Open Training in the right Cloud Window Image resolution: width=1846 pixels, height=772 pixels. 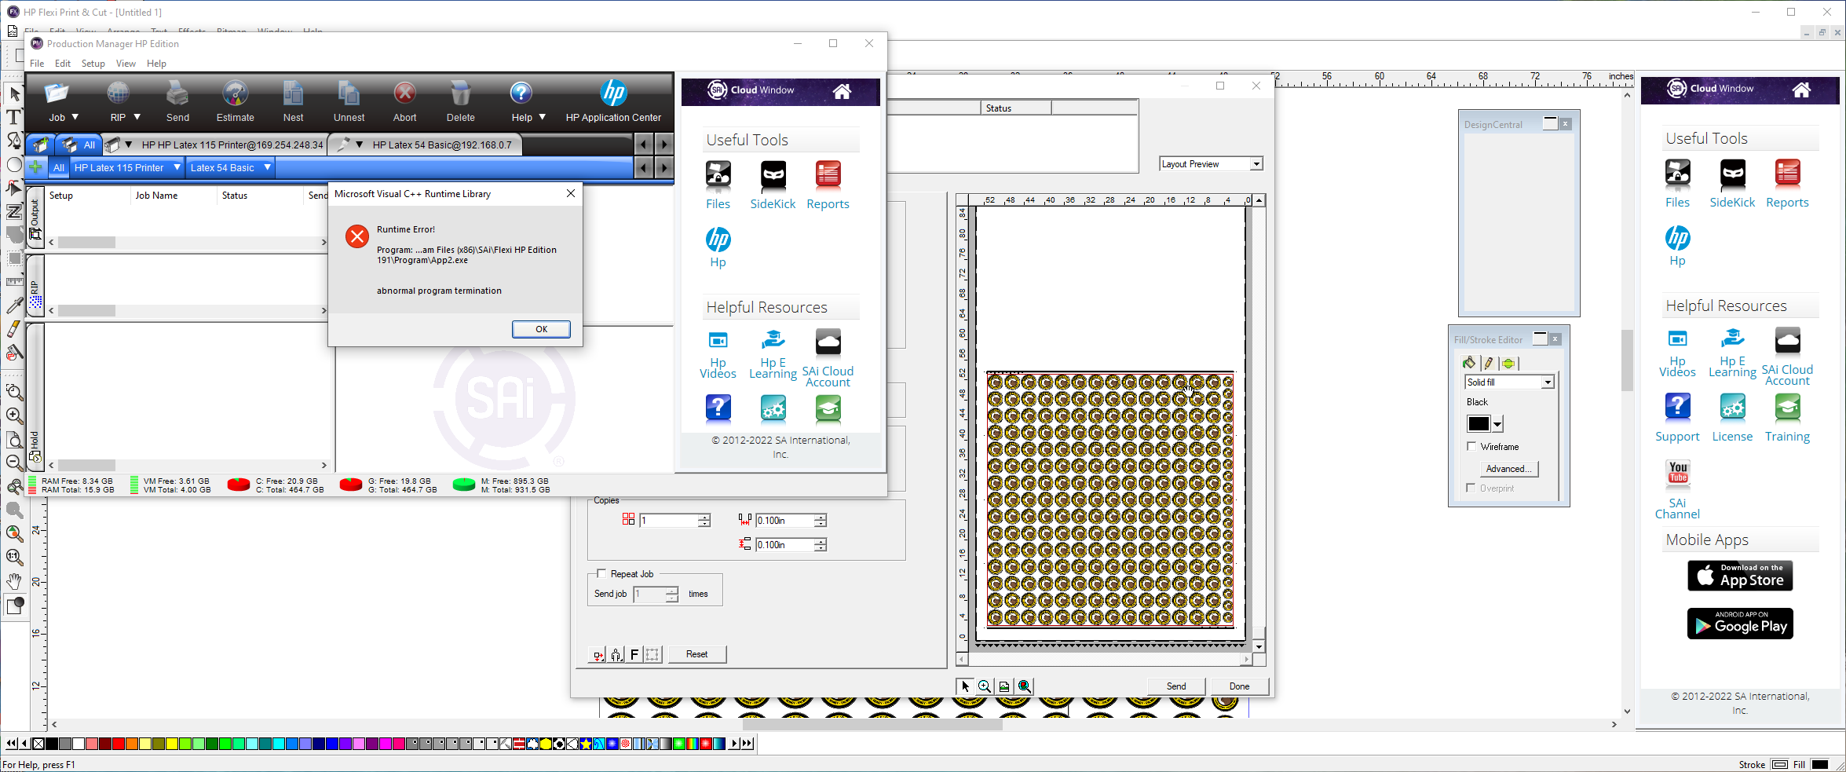click(x=1787, y=418)
